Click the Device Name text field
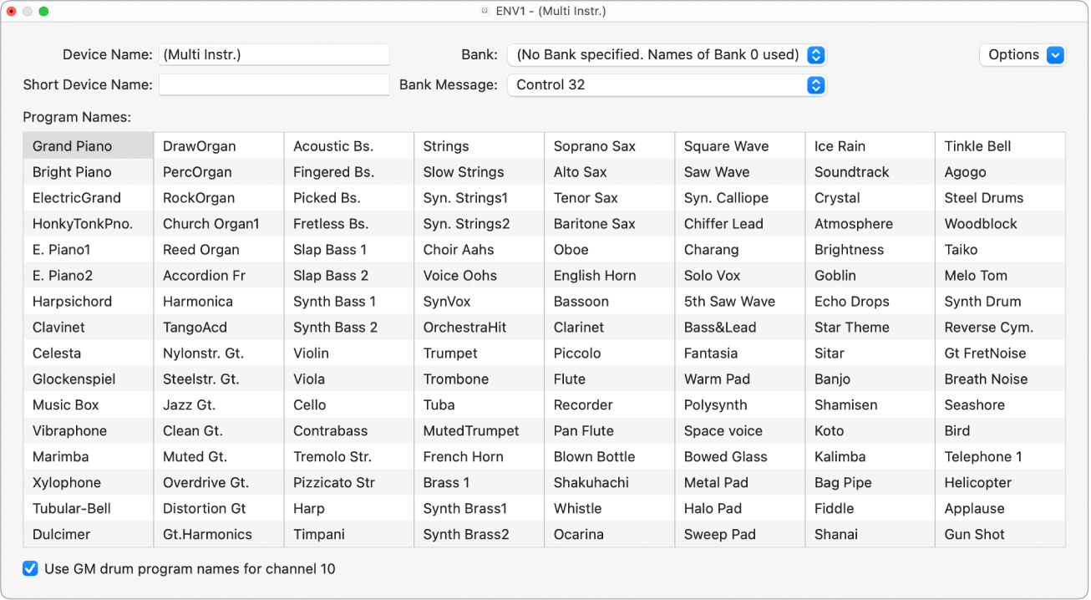This screenshot has width=1091, height=600. pyautogui.click(x=274, y=55)
